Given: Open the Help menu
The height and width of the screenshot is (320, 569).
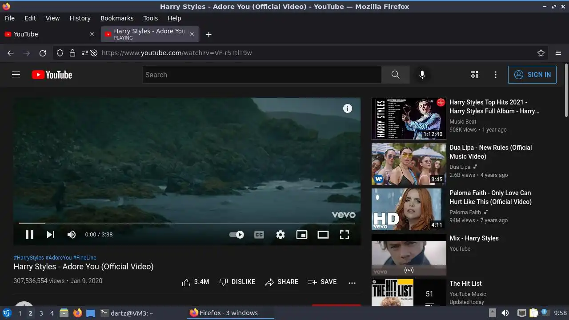Looking at the screenshot, I should coord(174,18).
